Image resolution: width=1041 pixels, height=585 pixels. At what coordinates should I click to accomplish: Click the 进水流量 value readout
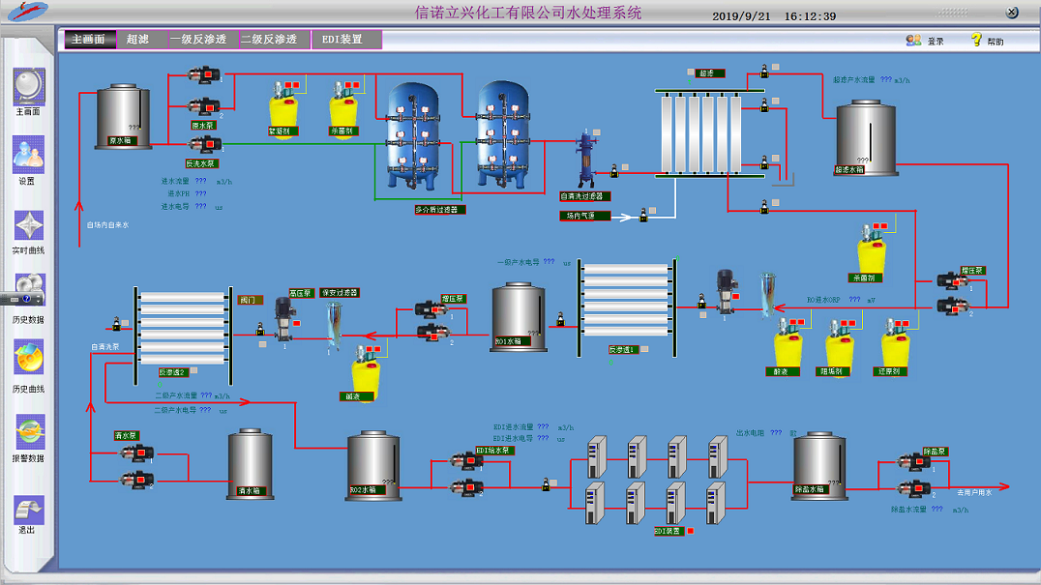coord(200,181)
